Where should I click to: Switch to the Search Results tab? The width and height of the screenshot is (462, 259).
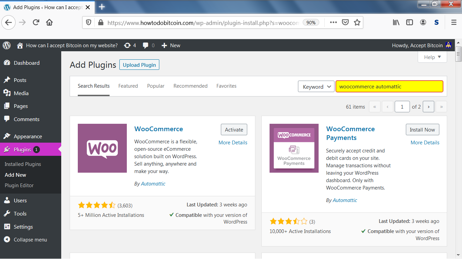[x=94, y=86]
